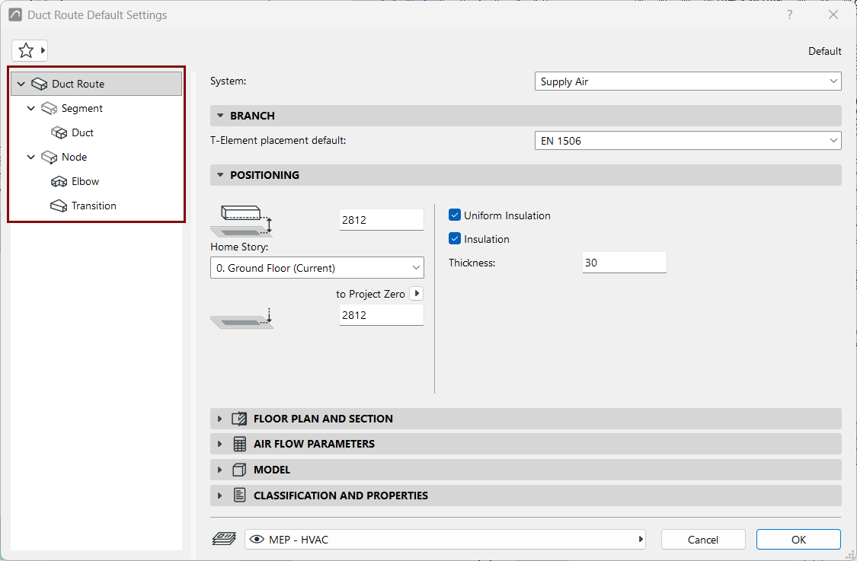Viewport: 857px width, 561px height.
Task: Click the layer icon beside MEP - HVAC
Action: (x=224, y=540)
